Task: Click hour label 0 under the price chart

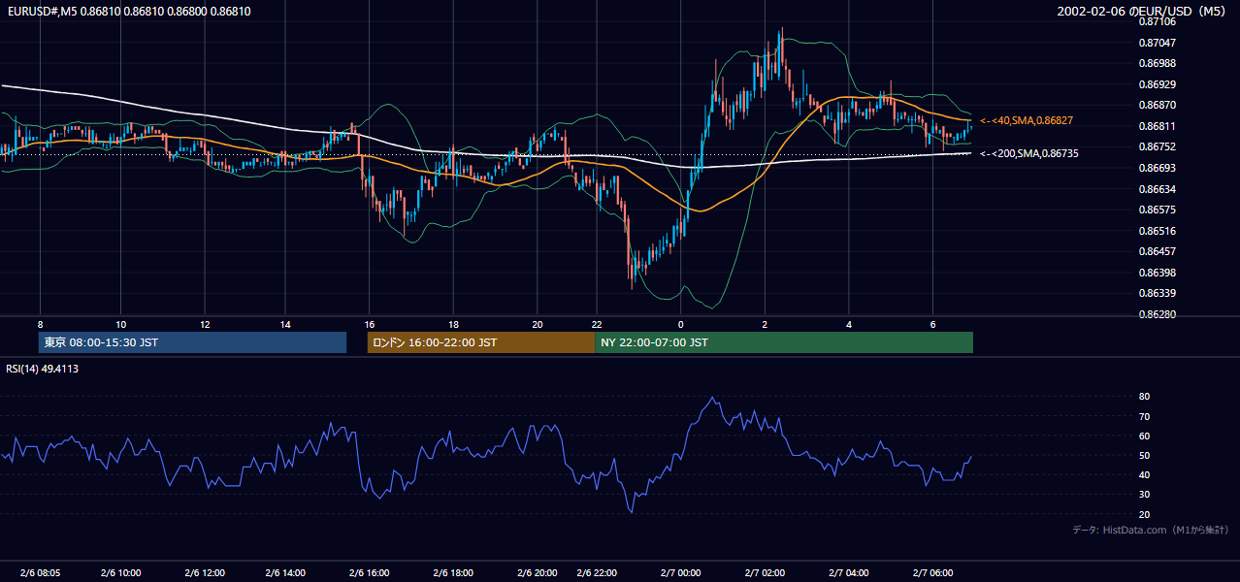Action: tap(680, 324)
